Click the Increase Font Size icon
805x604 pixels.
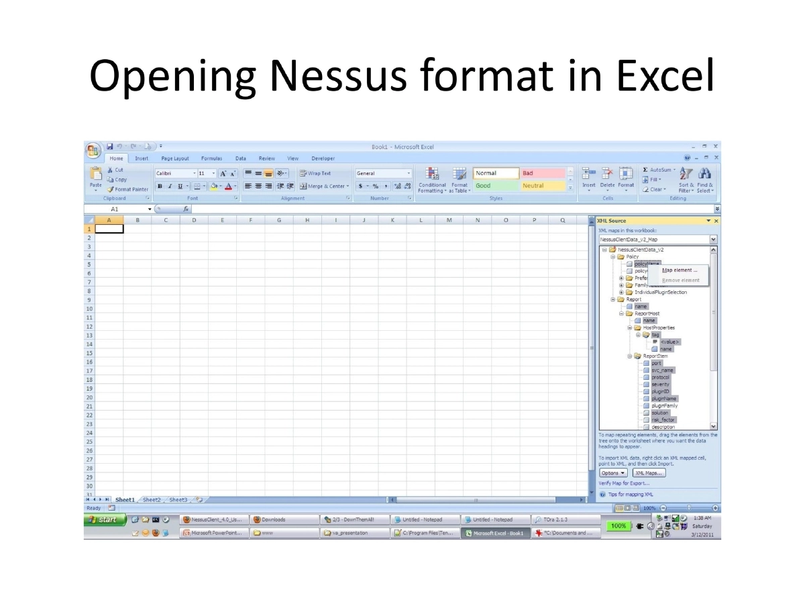(223, 173)
